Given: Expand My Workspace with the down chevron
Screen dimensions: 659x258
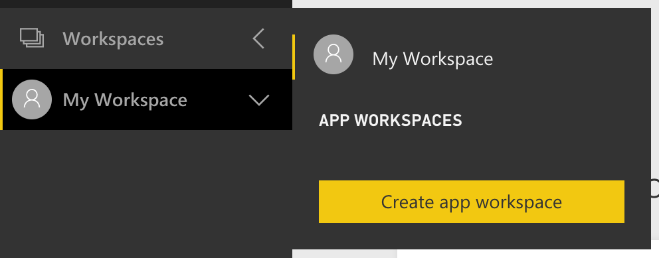Looking at the screenshot, I should tap(259, 100).
